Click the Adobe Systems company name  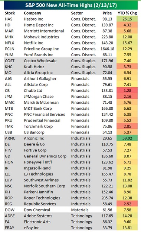[38, 216]
